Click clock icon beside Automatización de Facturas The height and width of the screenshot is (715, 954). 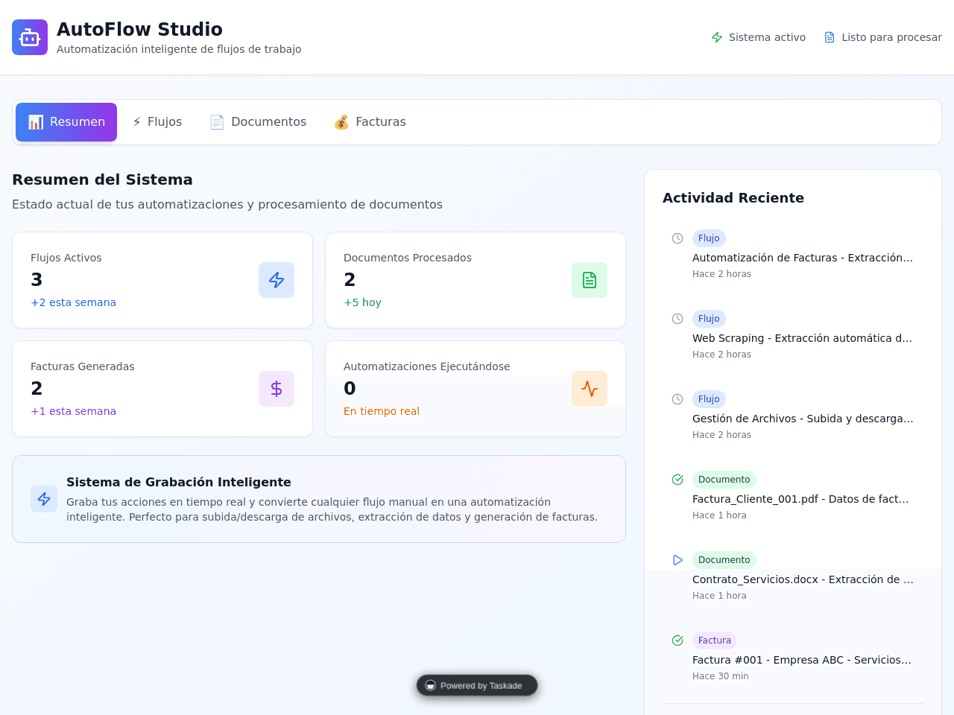tap(677, 238)
